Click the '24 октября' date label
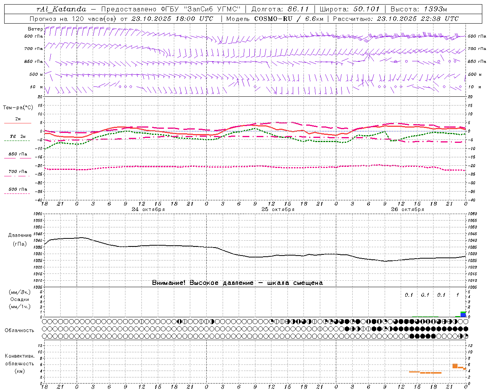488x390 pixels. pyautogui.click(x=148, y=209)
